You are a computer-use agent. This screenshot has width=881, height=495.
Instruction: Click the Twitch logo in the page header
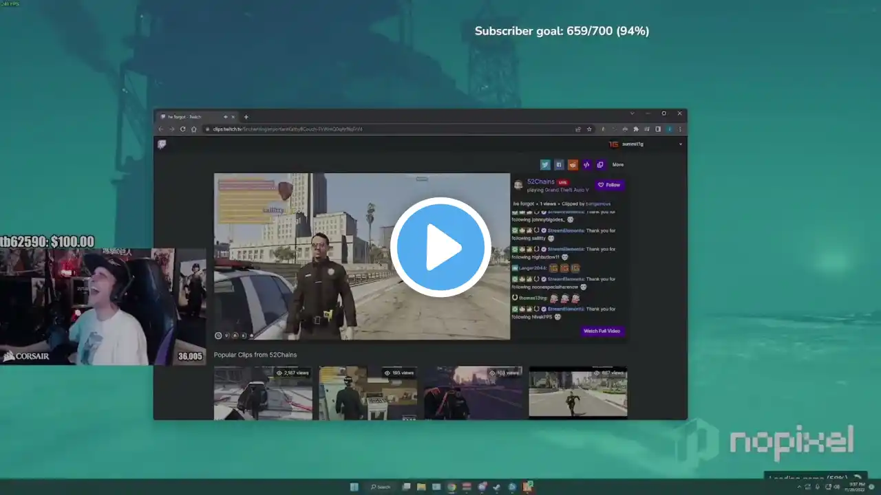click(162, 144)
